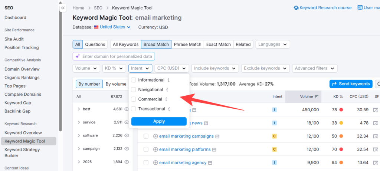The image size is (380, 171).
Task: Collapse the sidebar with double-chevron icon
Action: [63, 8]
